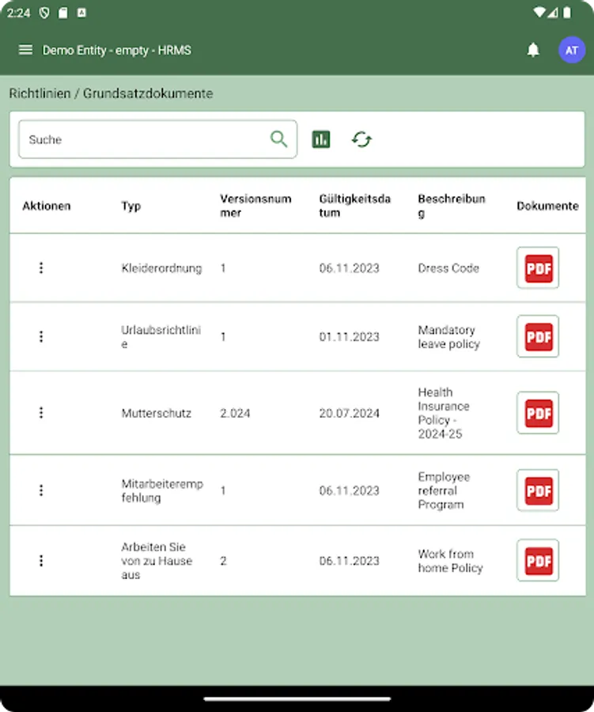Start a search with the magnifier icon

coord(278,138)
